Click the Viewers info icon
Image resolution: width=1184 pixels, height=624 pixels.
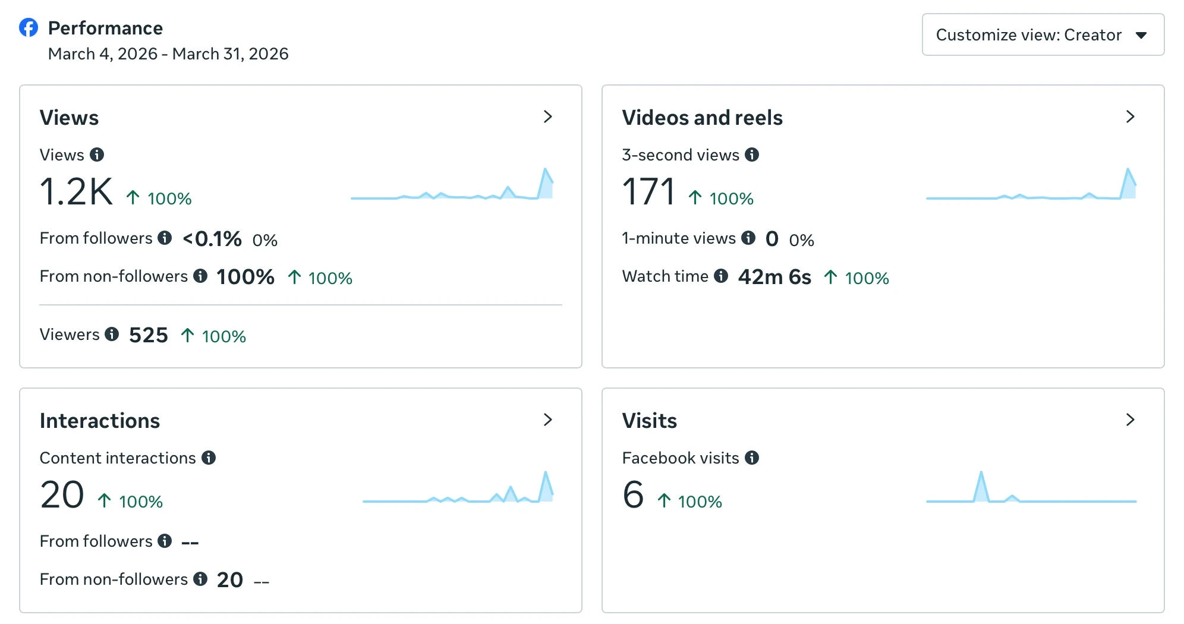(x=112, y=335)
